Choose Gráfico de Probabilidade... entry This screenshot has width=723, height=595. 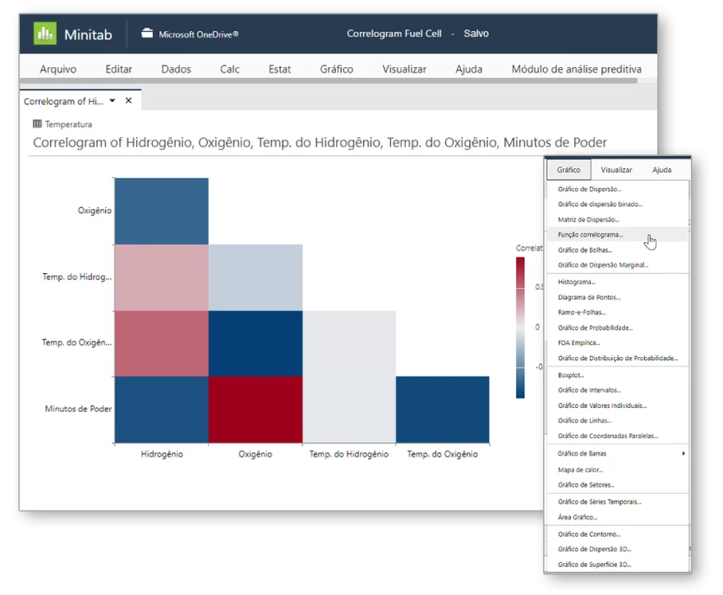(x=617, y=327)
